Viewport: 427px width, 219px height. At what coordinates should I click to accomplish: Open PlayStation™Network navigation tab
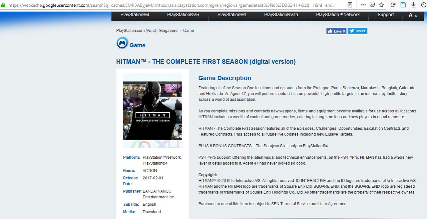tap(338, 15)
